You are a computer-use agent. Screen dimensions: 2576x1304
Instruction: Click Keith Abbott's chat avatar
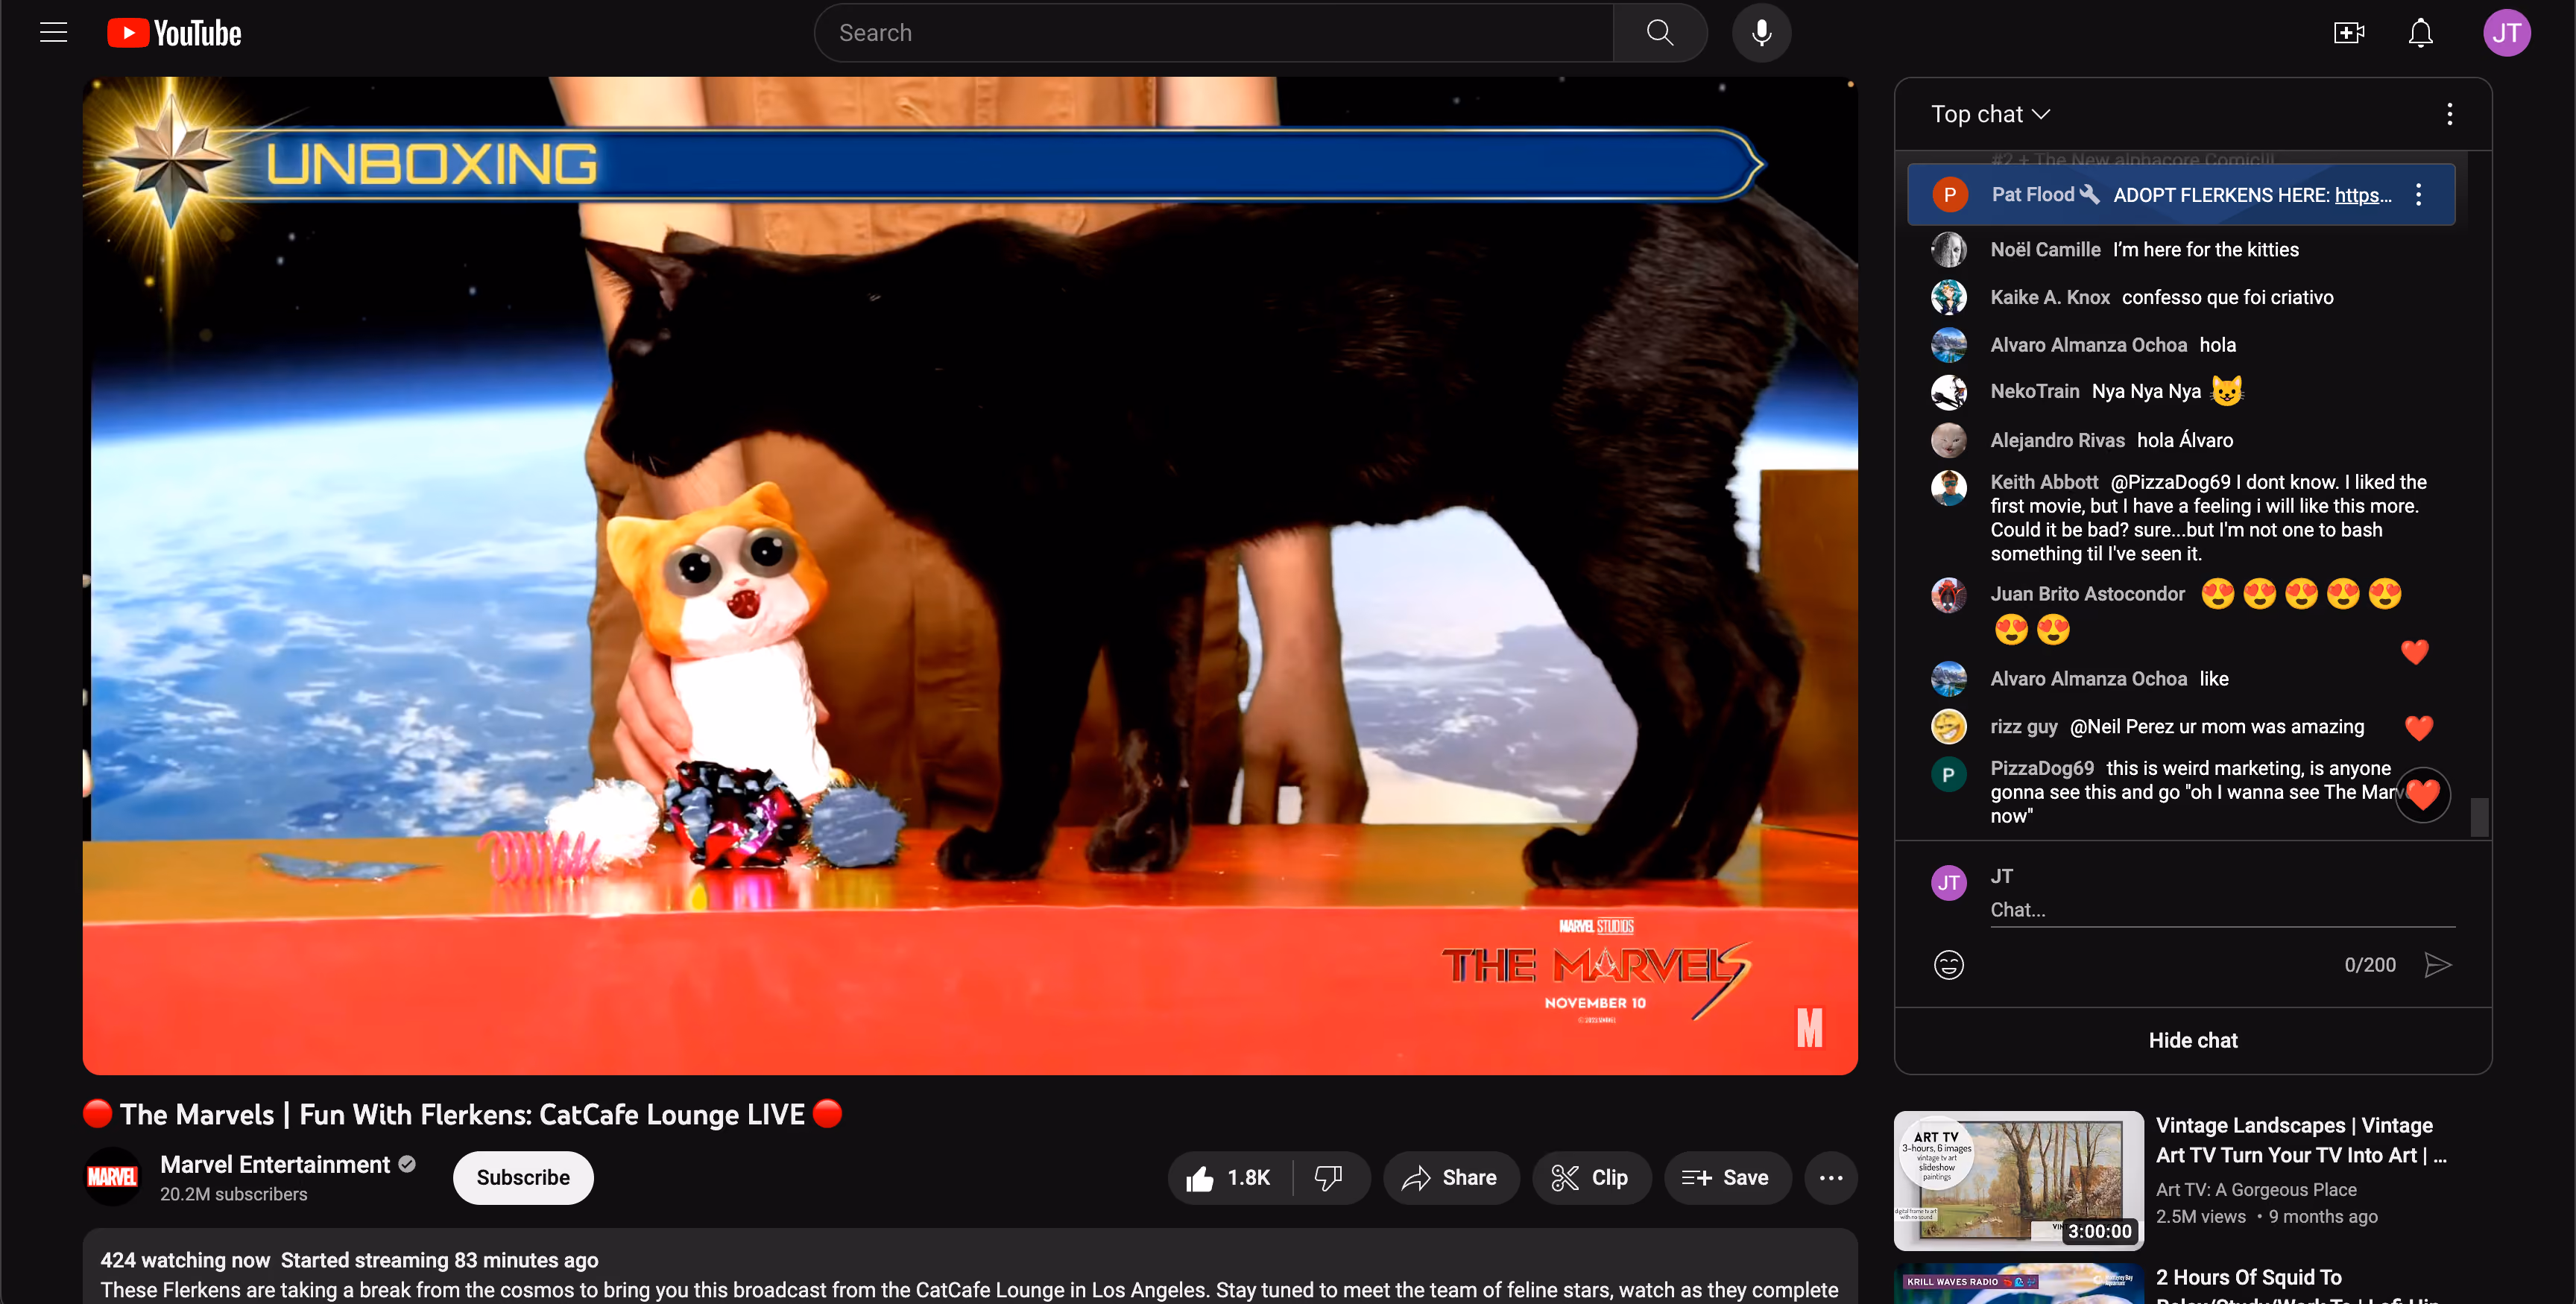pos(1948,488)
